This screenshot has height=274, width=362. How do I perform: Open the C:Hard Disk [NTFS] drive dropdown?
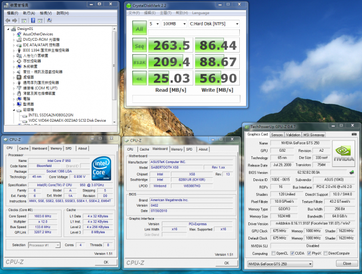coord(214,24)
